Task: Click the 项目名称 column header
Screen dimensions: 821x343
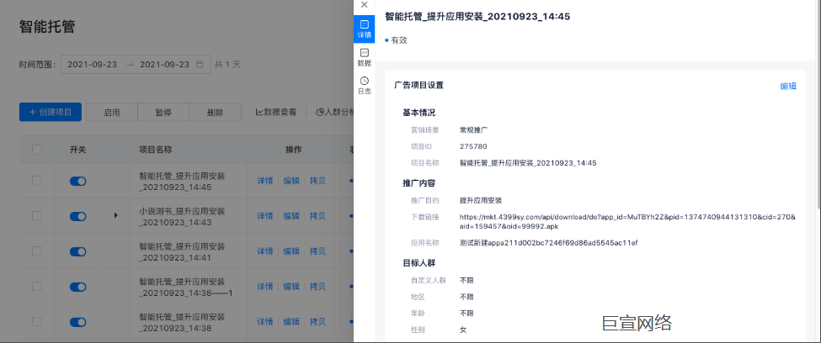Action: 156,150
